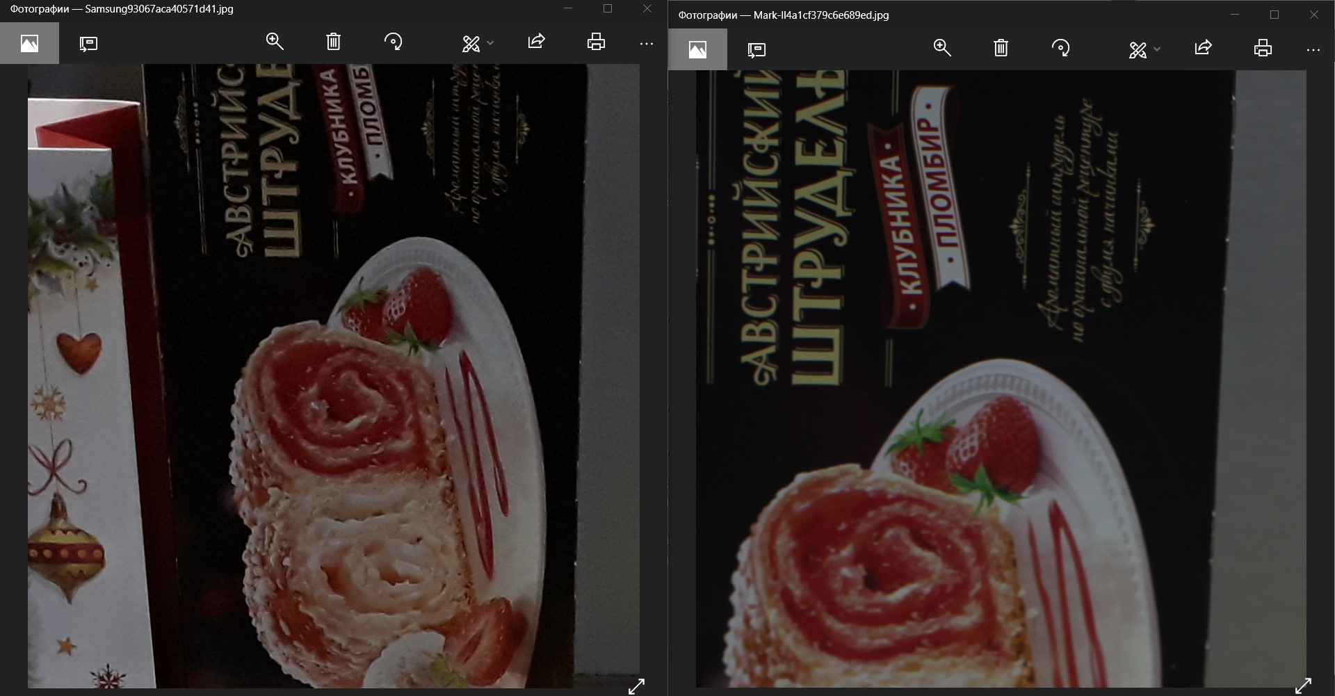Enter fullscreen in Samsung photo window
The width and height of the screenshot is (1335, 696).
coord(636,686)
